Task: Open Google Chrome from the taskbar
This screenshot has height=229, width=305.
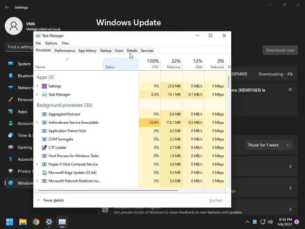Action: (36, 222)
